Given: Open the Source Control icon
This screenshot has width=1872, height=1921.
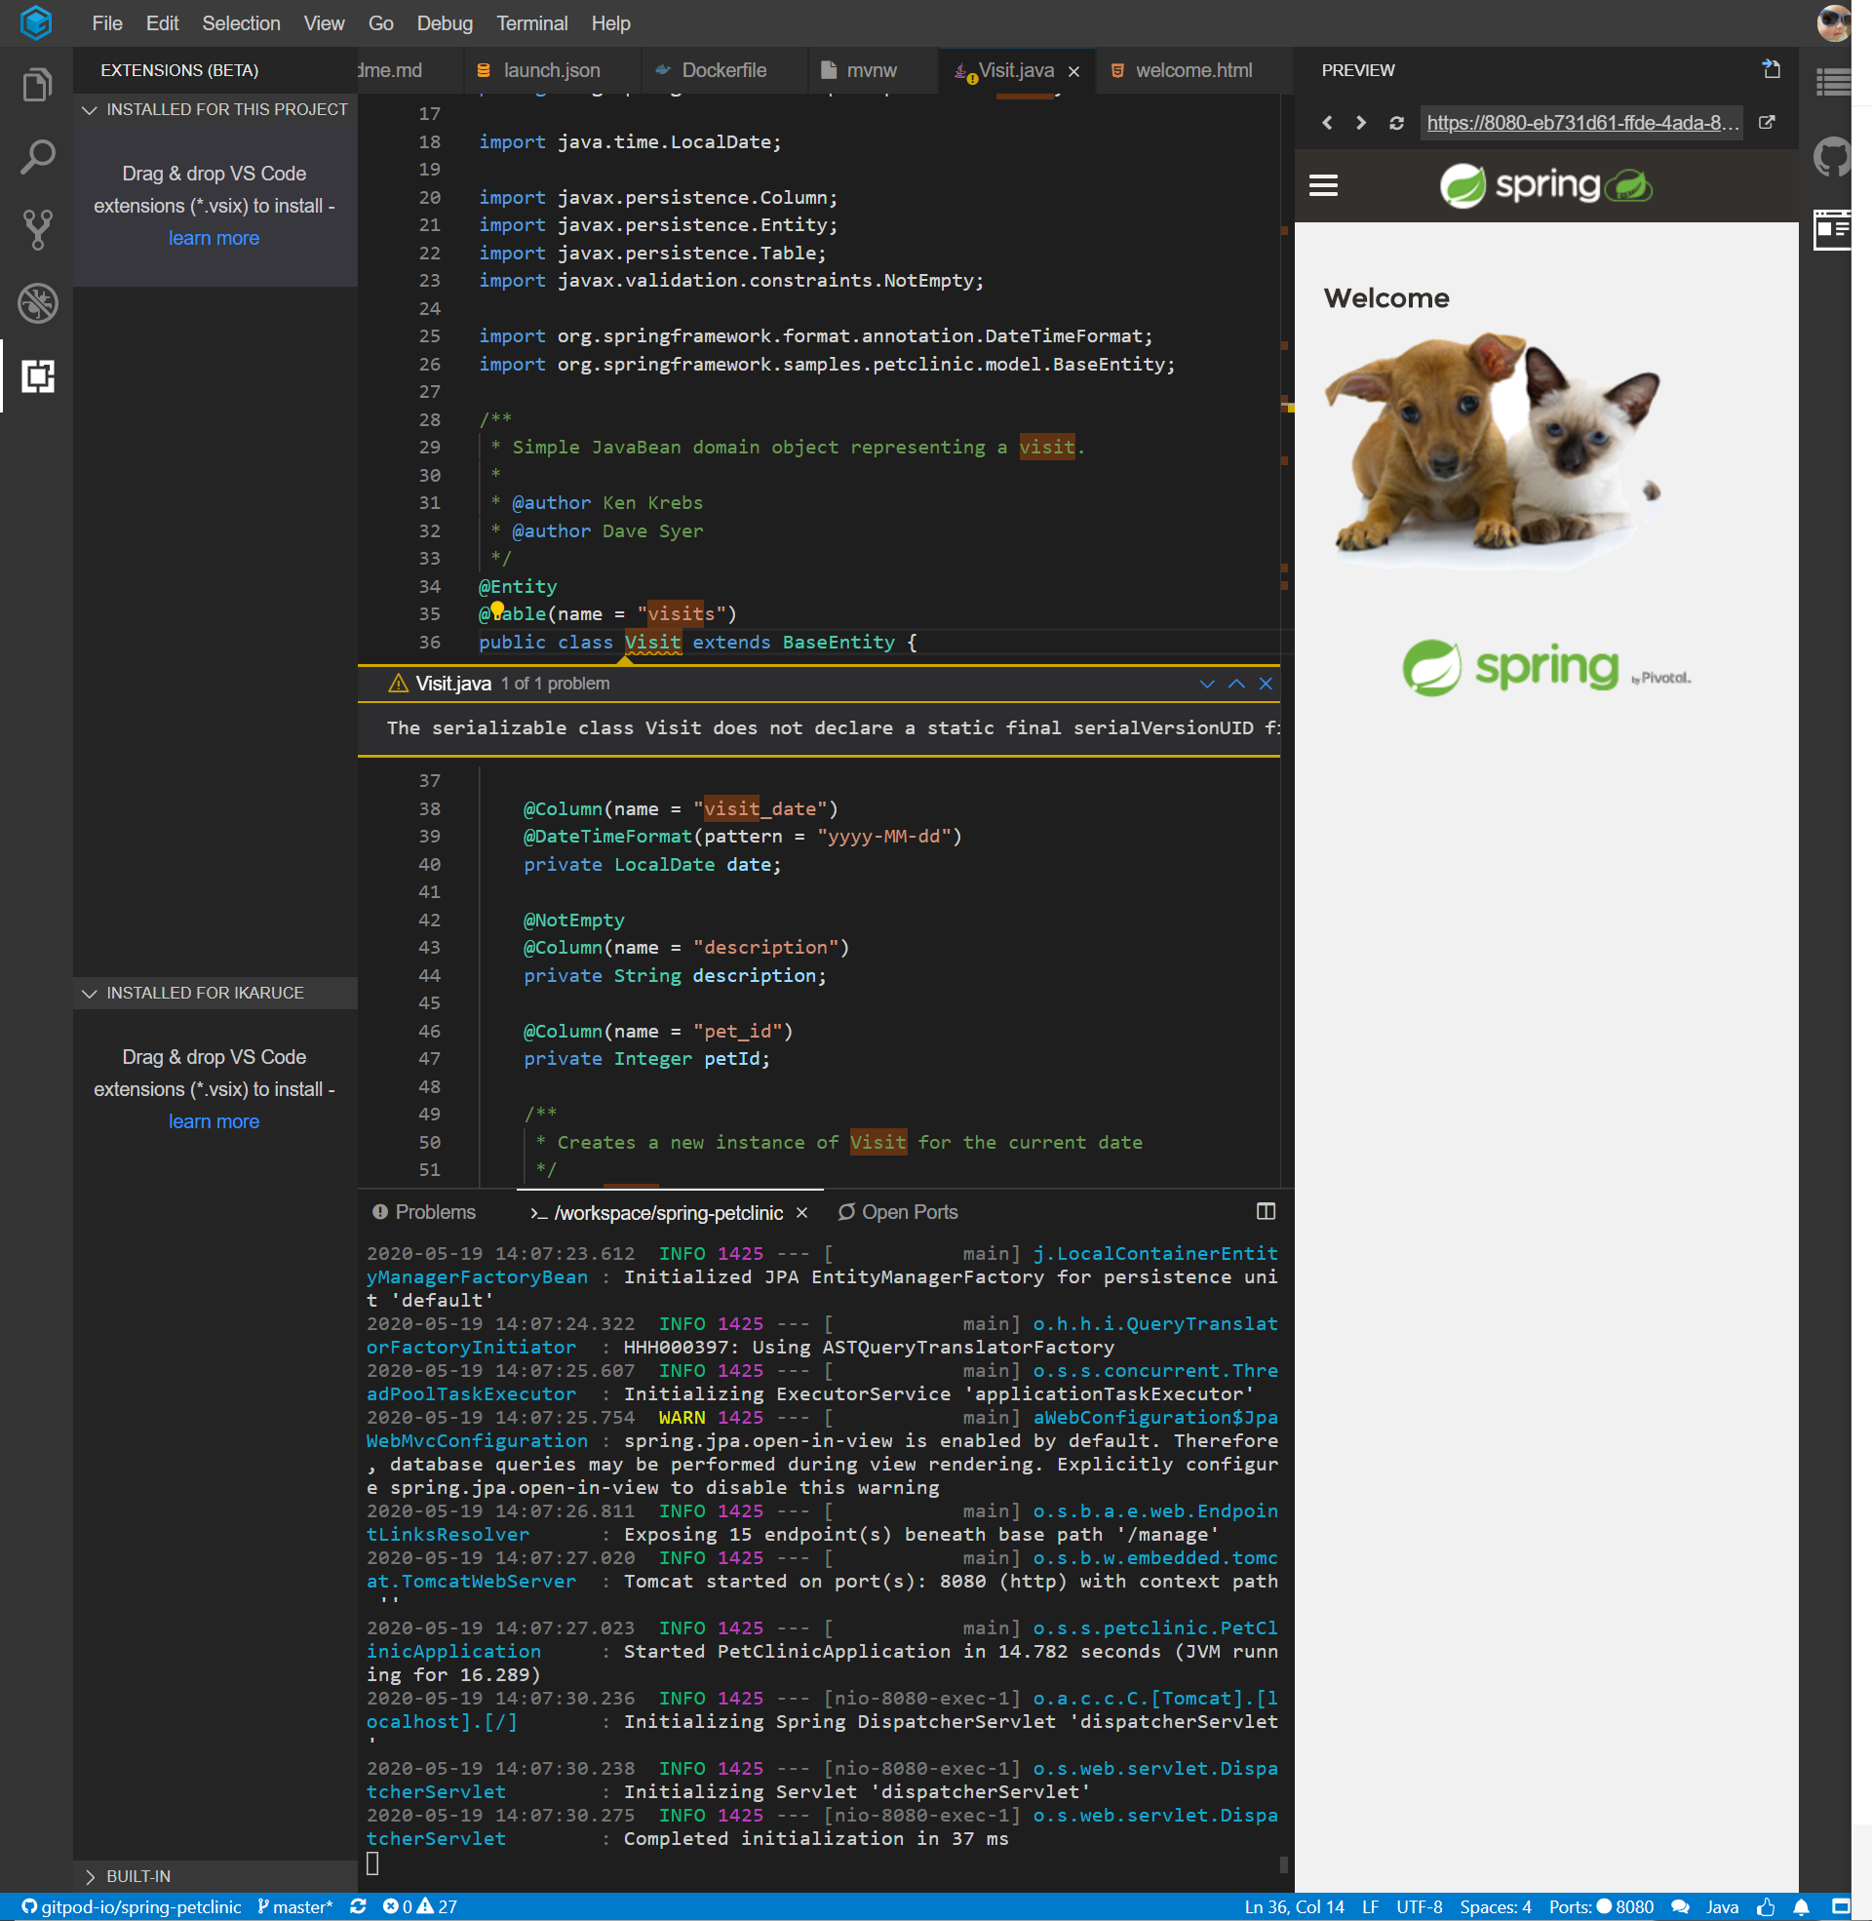Looking at the screenshot, I should coord(36,230).
